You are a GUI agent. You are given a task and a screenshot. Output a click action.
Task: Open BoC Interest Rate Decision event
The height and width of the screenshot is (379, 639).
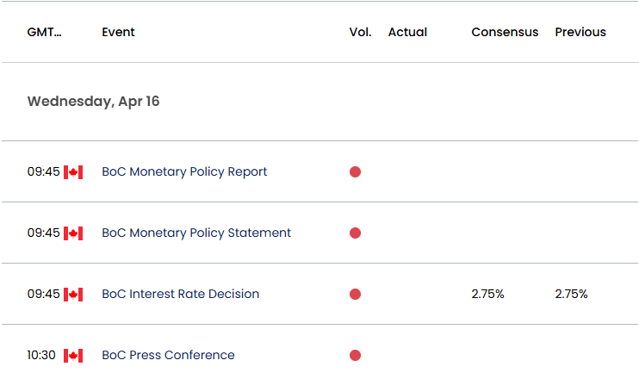[x=181, y=294]
